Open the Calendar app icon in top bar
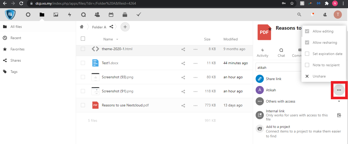This screenshot has height=144, width=348. (111, 15)
